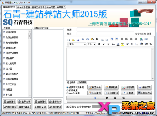This screenshot has height=116, width=157.
Task: Toggle strikethrough abc formatting
Action: 113,44
